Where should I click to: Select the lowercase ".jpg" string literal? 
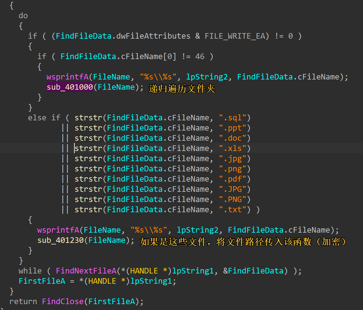coord(232,159)
